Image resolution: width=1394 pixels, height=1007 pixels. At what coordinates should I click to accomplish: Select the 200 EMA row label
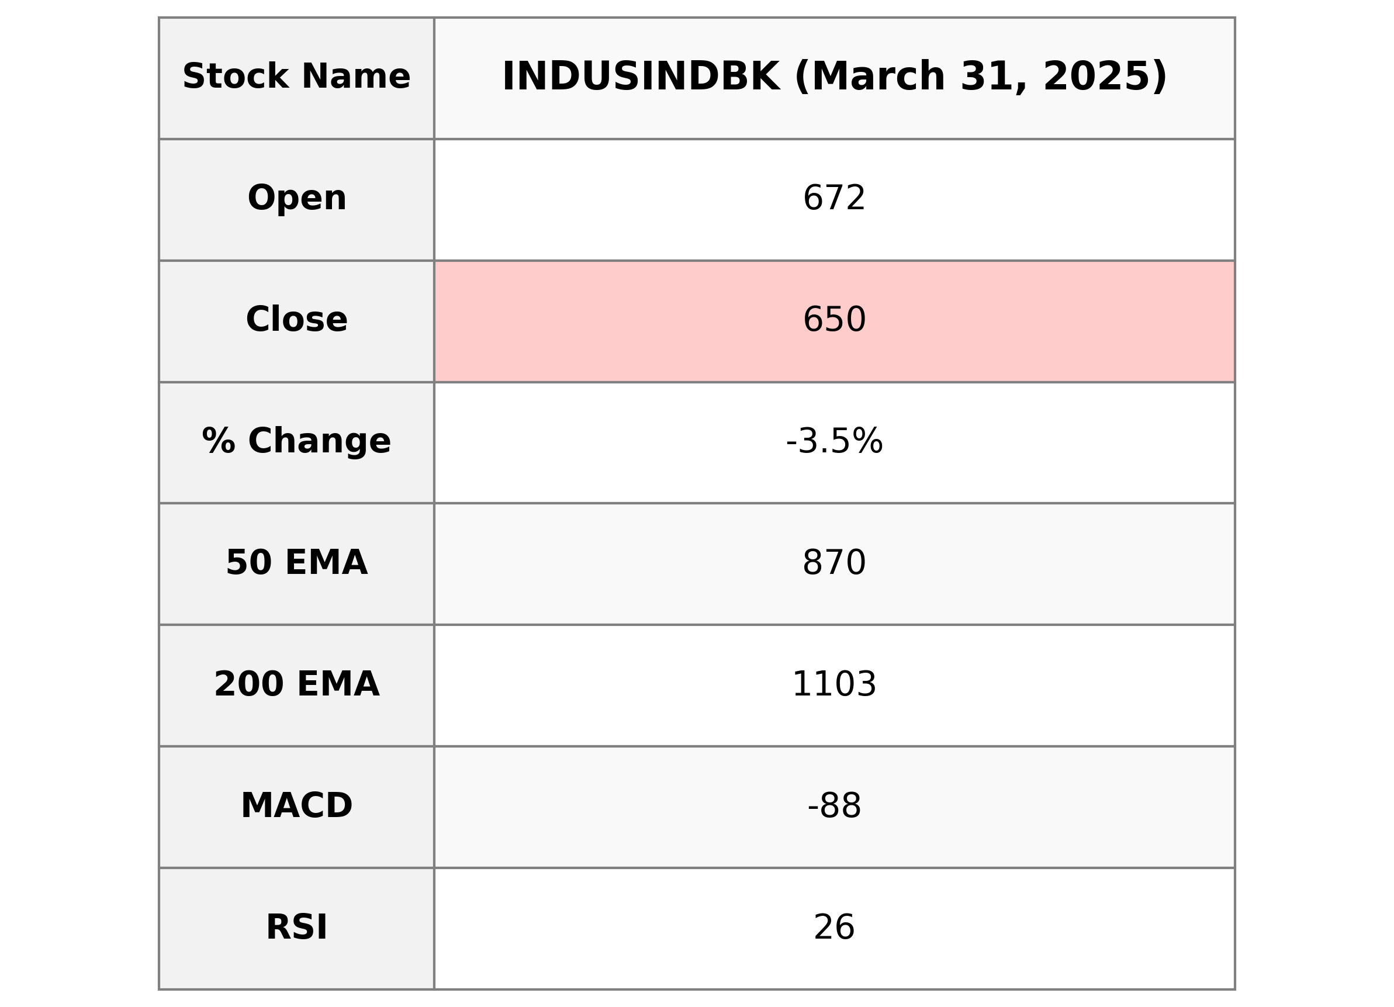pyautogui.click(x=296, y=684)
